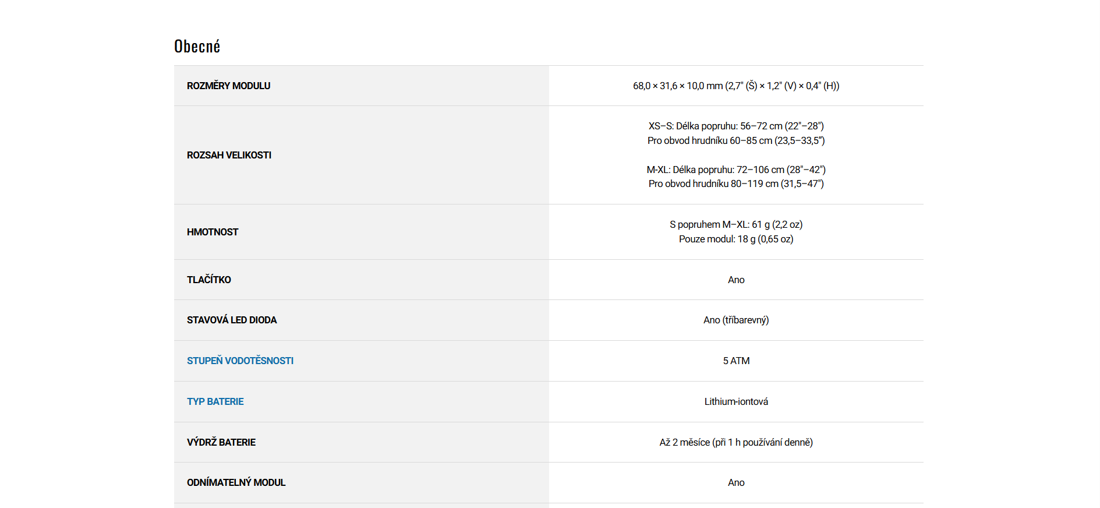
Task: Click the Rozměry modulu row label
Action: (228, 86)
